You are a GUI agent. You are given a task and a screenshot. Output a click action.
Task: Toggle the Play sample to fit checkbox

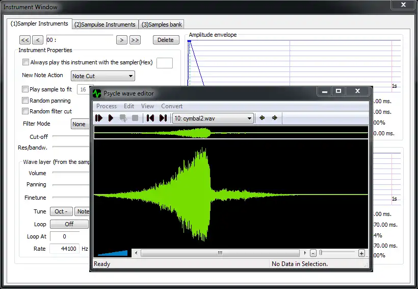pos(26,89)
